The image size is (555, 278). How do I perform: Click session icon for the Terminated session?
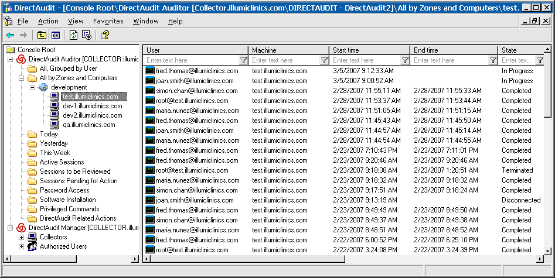[x=150, y=170]
